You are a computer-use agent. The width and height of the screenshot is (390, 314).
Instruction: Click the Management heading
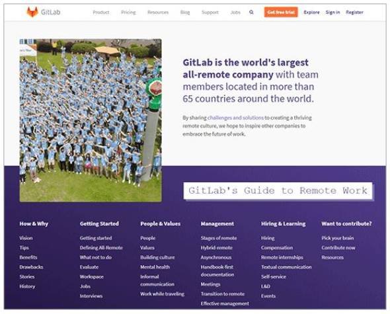point(217,224)
